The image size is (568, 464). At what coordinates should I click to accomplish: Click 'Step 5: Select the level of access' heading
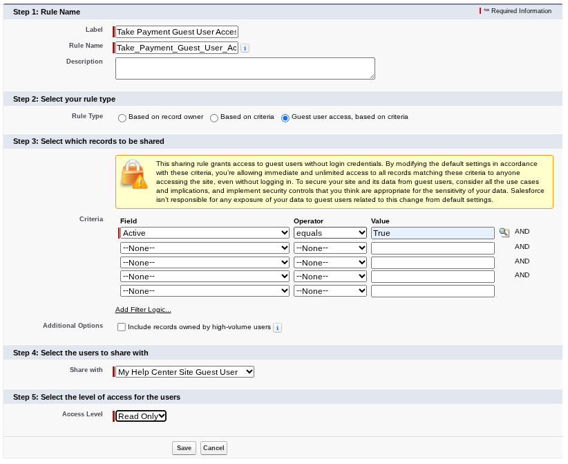click(97, 398)
